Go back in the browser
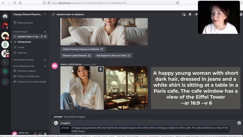Screen dimensions: 243x137 click(x=3, y=3)
